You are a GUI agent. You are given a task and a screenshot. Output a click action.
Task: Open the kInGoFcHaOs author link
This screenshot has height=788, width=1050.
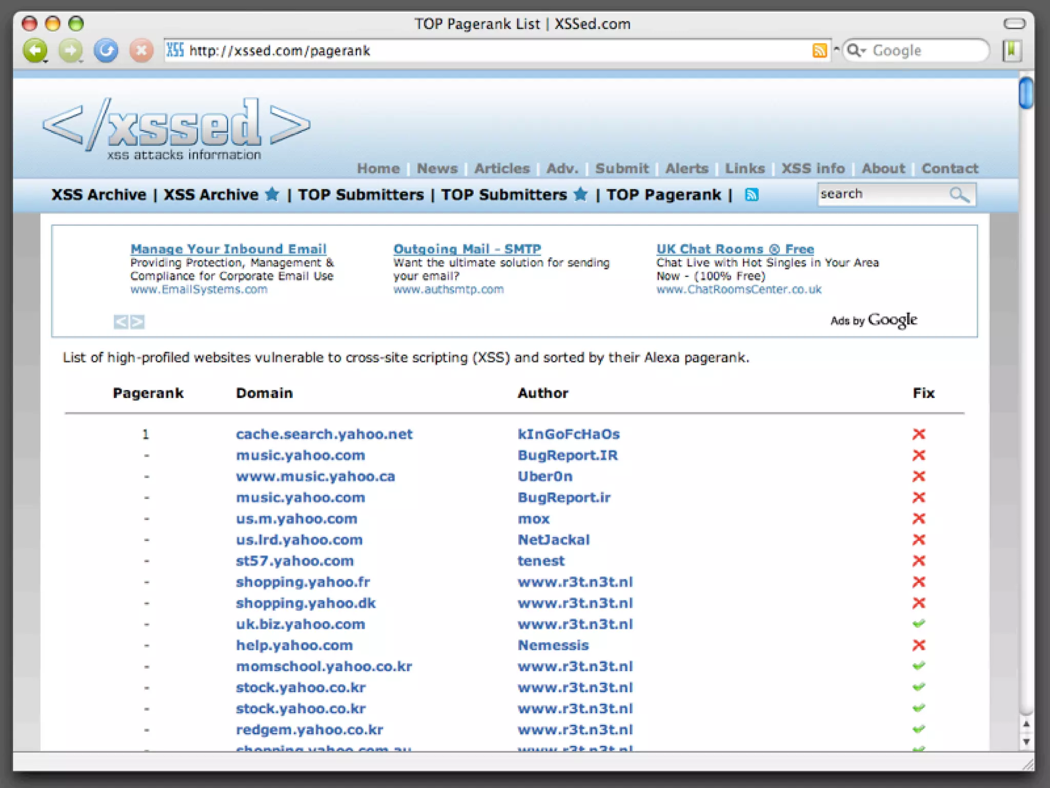(569, 434)
